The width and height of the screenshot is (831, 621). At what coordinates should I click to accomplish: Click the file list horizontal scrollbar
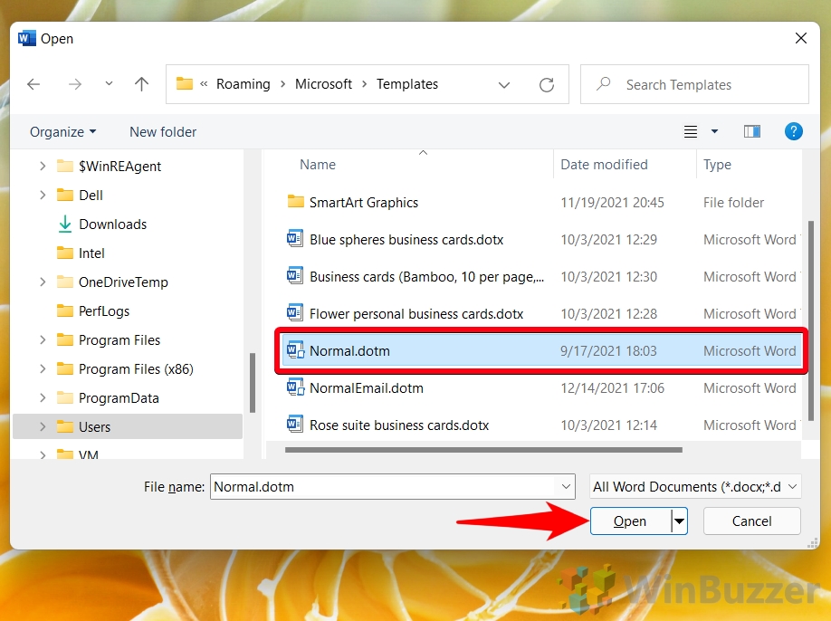click(483, 450)
